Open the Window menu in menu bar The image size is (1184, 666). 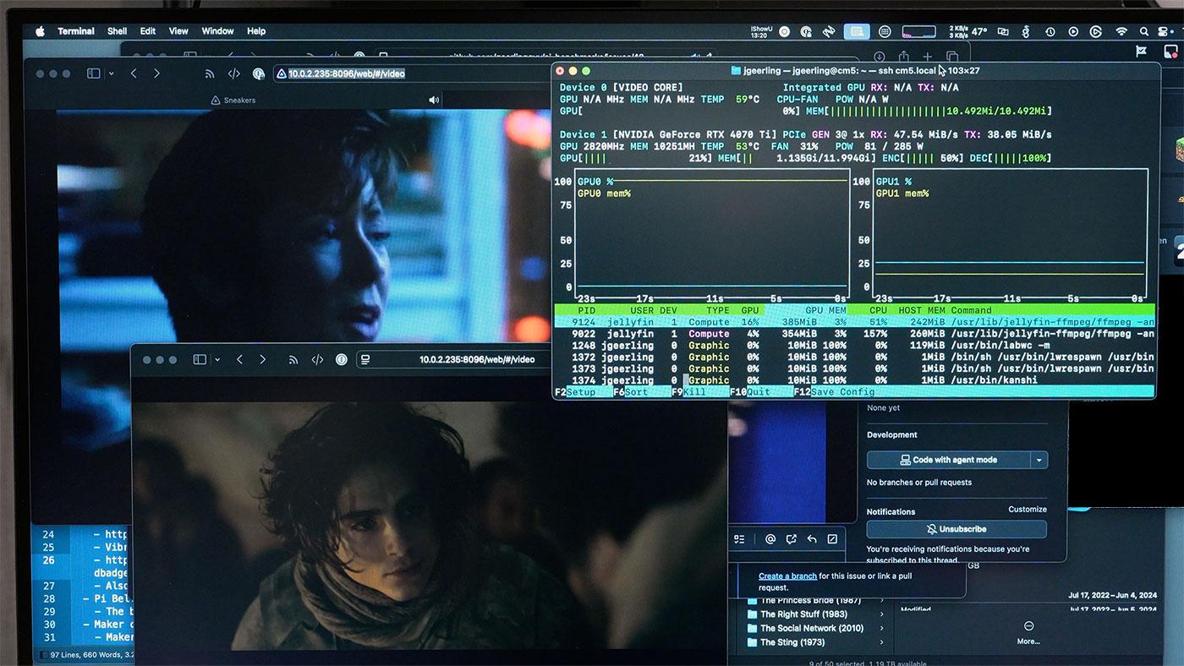[x=217, y=31]
